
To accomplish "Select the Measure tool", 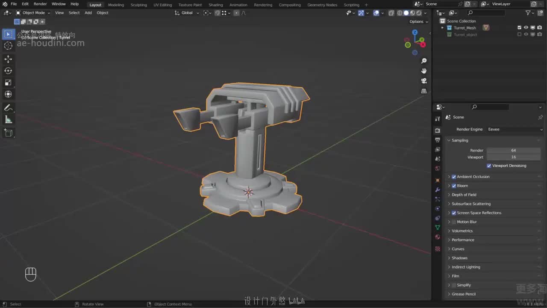I will coord(8,120).
